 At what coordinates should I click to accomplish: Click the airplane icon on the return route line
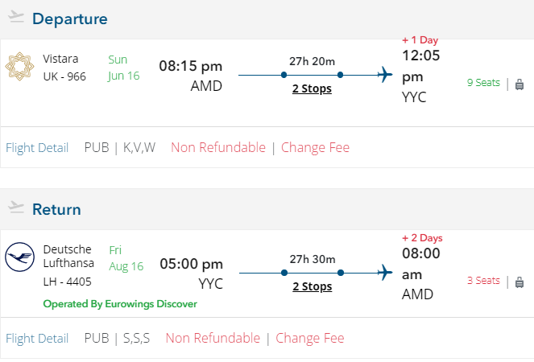coord(384,273)
